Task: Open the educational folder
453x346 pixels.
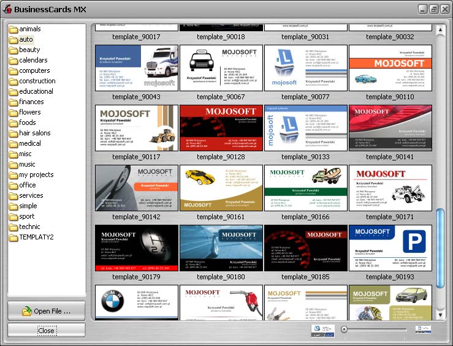Action: click(x=31, y=91)
